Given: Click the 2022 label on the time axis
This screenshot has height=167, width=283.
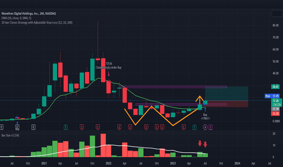Looking at the screenshot, I should (x=108, y=163).
